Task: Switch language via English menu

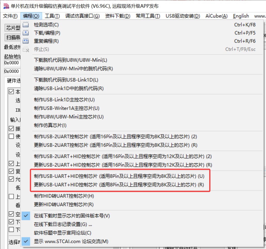Action: [241, 16]
